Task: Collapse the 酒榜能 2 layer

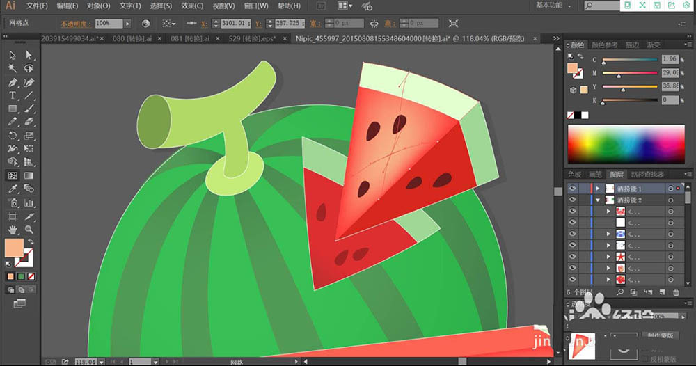Action: tap(597, 200)
